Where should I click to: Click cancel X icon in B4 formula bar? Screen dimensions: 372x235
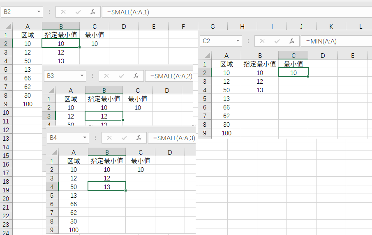tap(109, 138)
